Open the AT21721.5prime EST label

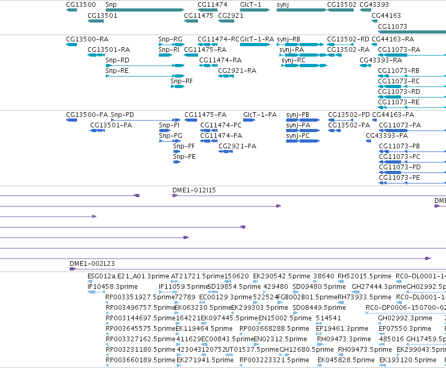click(x=198, y=276)
